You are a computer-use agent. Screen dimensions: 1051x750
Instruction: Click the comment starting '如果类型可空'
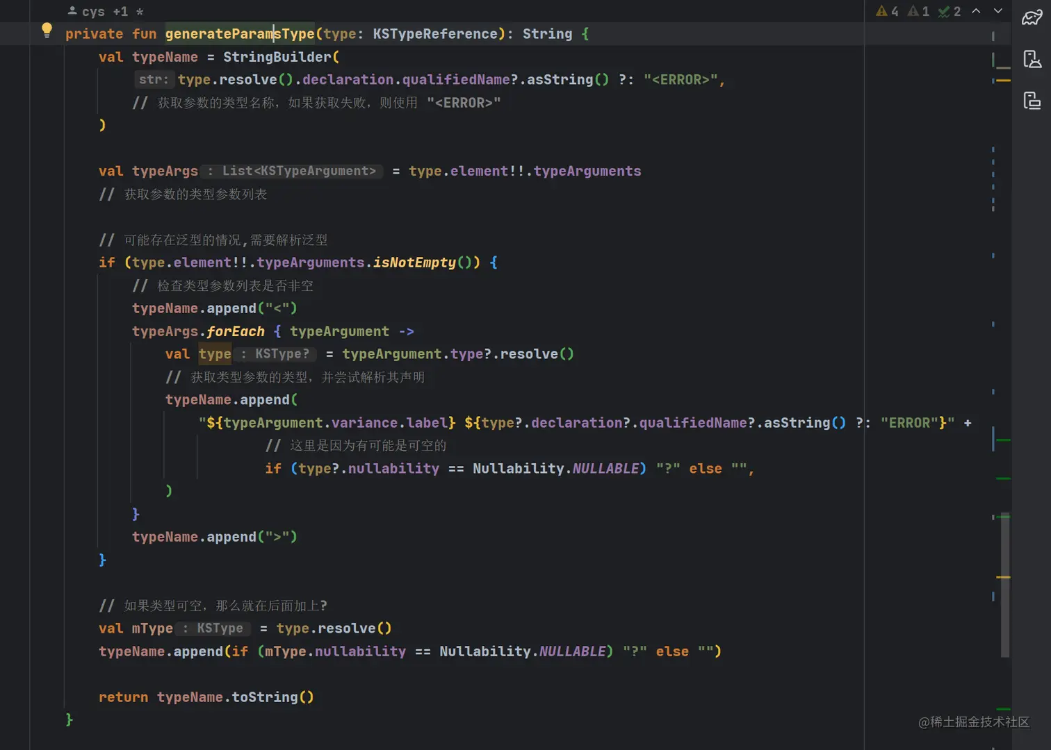(213, 606)
